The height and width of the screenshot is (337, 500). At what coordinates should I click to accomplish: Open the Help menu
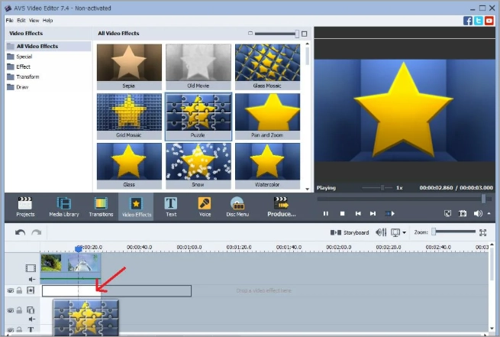[47, 21]
